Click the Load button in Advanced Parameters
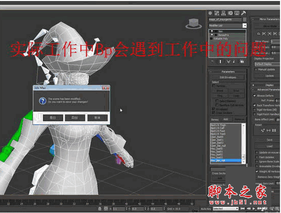 (267, 146)
